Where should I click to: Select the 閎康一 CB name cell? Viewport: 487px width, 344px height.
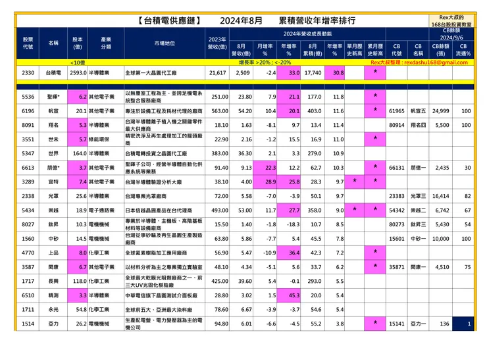(x=418, y=267)
